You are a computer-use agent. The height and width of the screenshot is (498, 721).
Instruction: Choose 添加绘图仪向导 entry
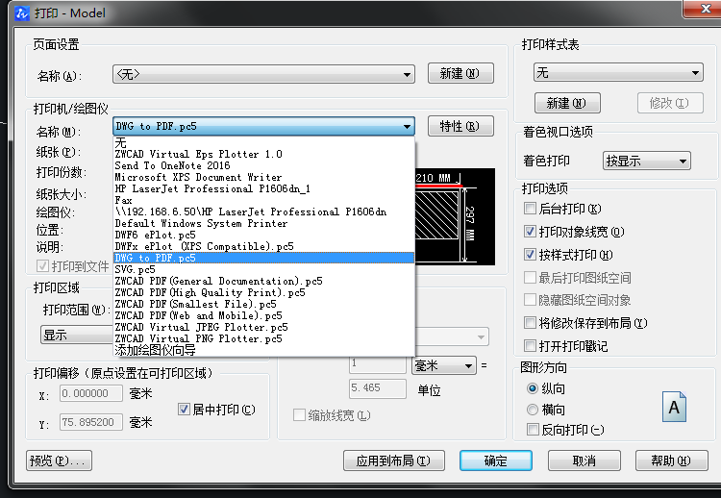pyautogui.click(x=264, y=350)
